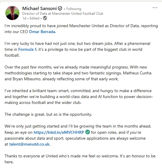
Task: Click the Director of Data headline text
Action: click(x=63, y=14)
